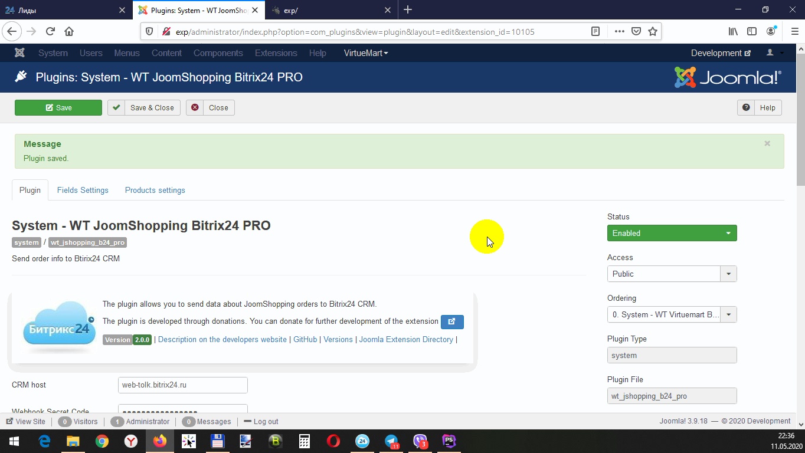805x453 pixels.
Task: Open the Telegram icon in the taskbar
Action: click(391, 441)
